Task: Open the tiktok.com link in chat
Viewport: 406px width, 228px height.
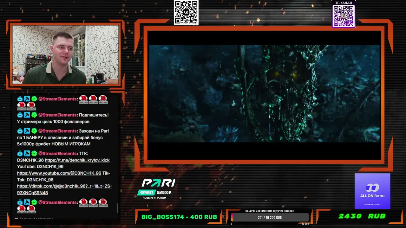Action: 64,189
